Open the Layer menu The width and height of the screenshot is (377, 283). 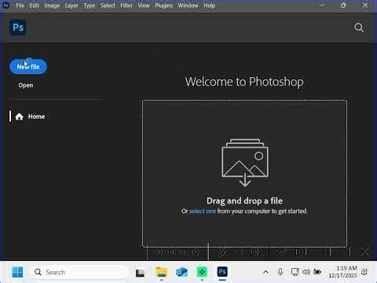pos(71,6)
